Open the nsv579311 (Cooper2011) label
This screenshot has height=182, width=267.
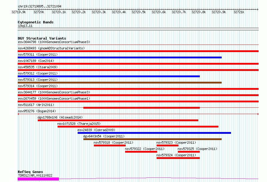pos(38,54)
